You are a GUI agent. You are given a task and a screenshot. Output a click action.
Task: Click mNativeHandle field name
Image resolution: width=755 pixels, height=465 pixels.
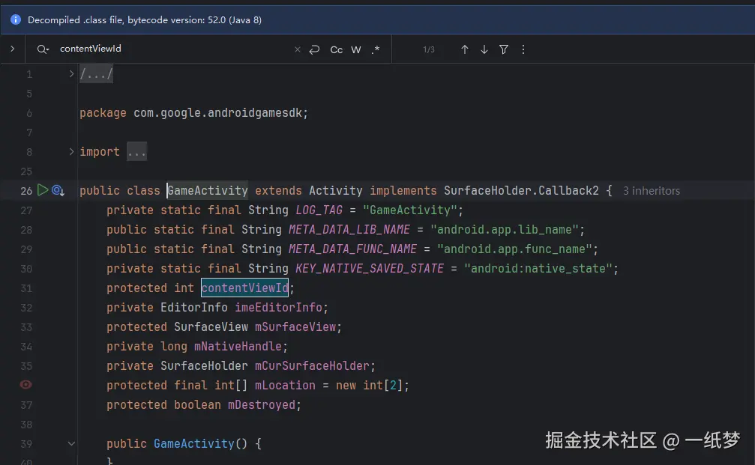pos(238,346)
